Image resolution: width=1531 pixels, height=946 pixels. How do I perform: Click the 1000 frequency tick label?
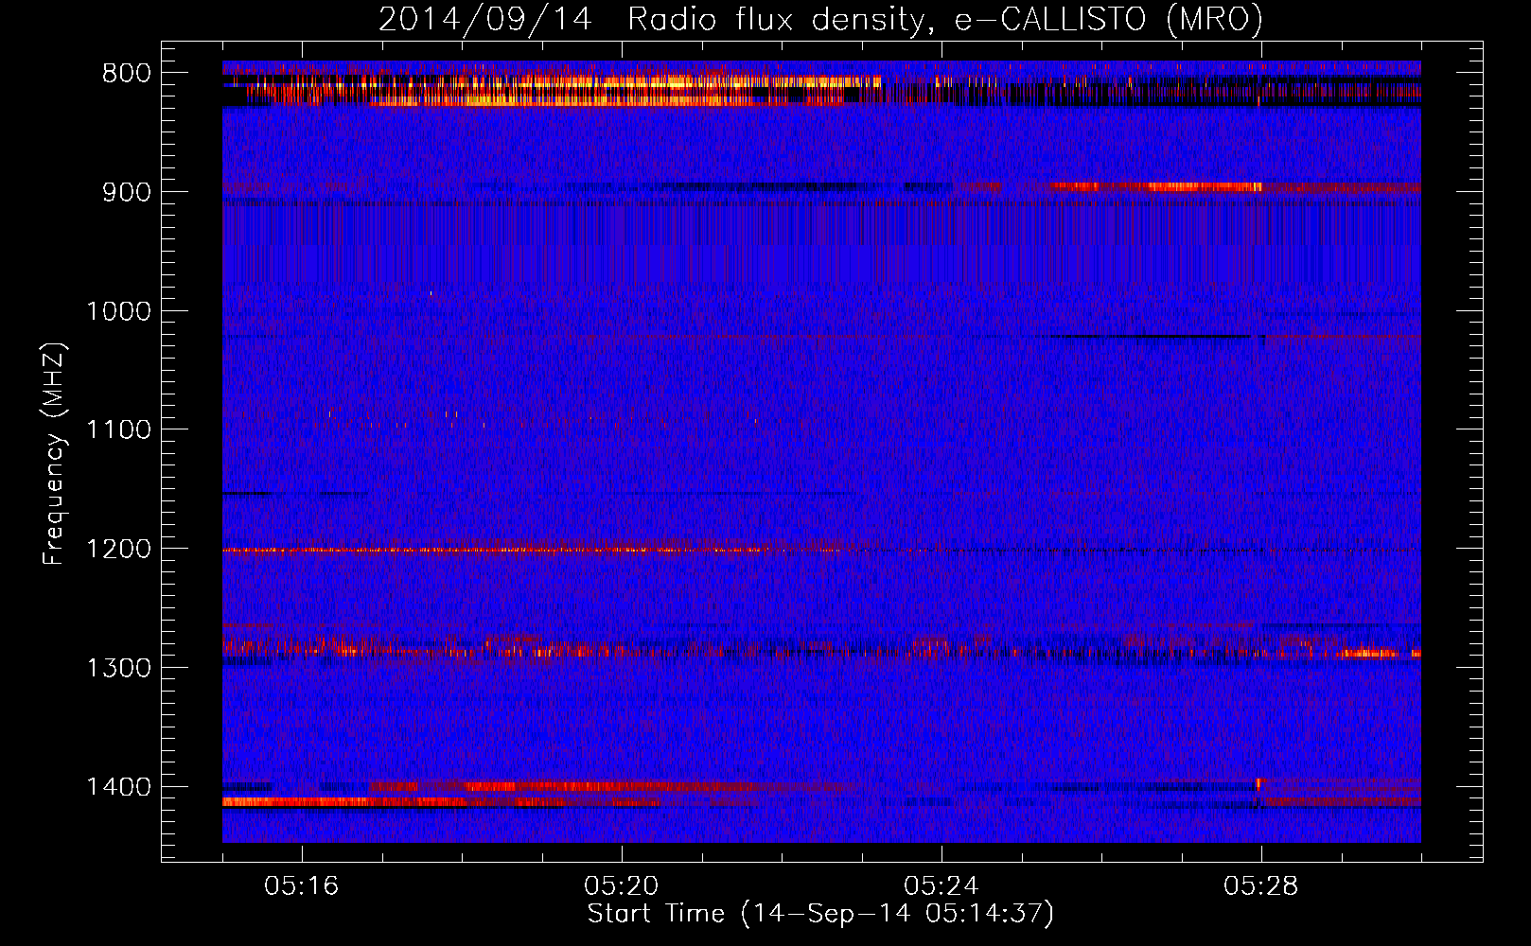118,311
